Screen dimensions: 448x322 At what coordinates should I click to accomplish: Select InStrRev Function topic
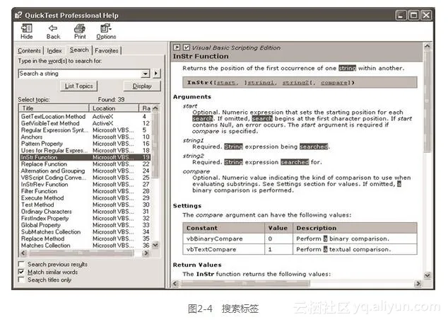(45, 184)
